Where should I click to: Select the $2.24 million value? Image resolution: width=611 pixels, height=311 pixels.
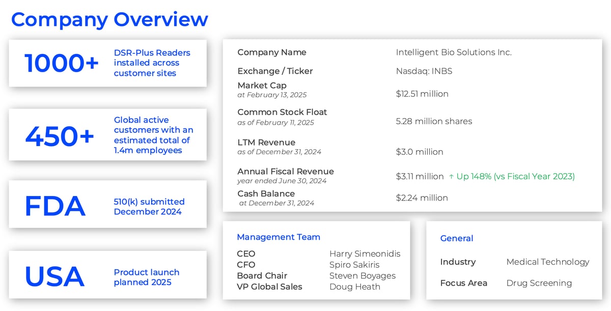422,198
